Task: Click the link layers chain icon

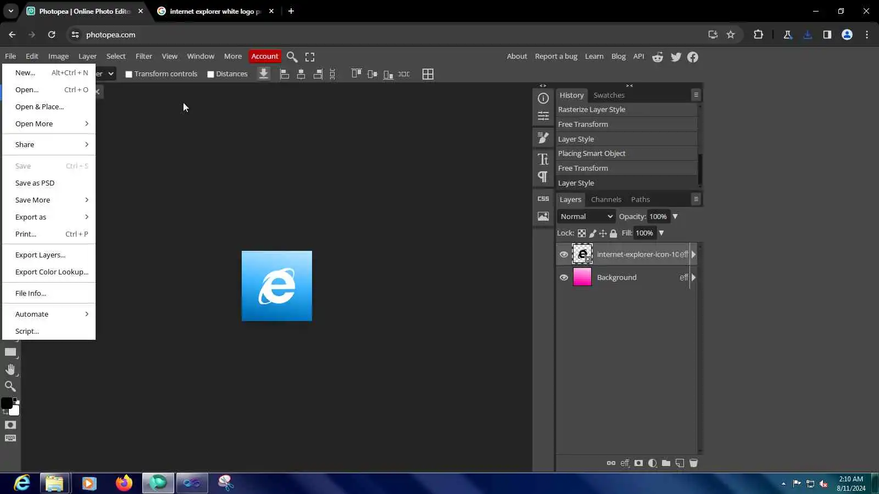Action: tap(611, 463)
